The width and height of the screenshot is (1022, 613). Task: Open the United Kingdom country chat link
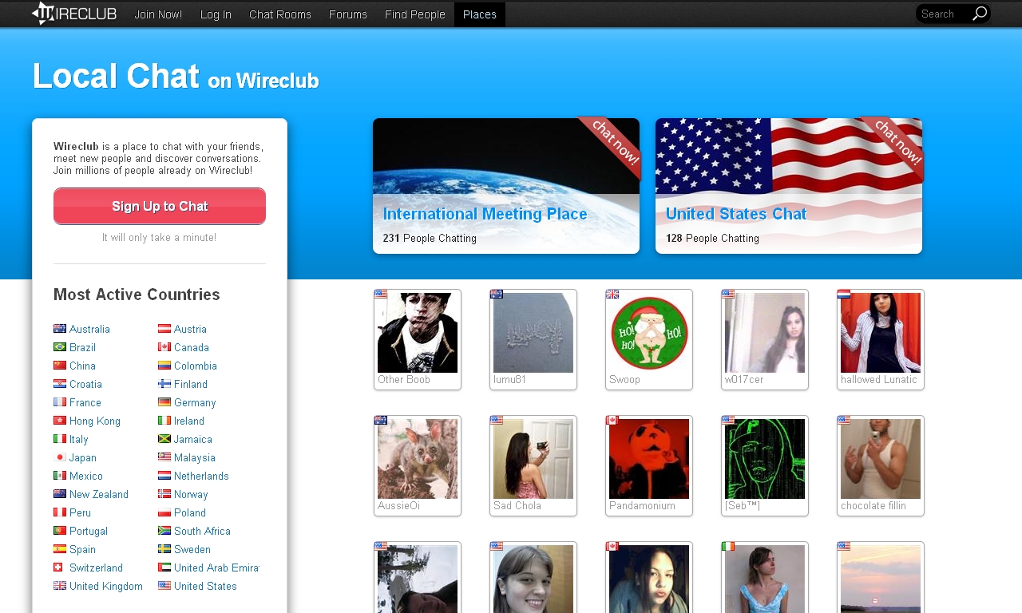(x=105, y=586)
